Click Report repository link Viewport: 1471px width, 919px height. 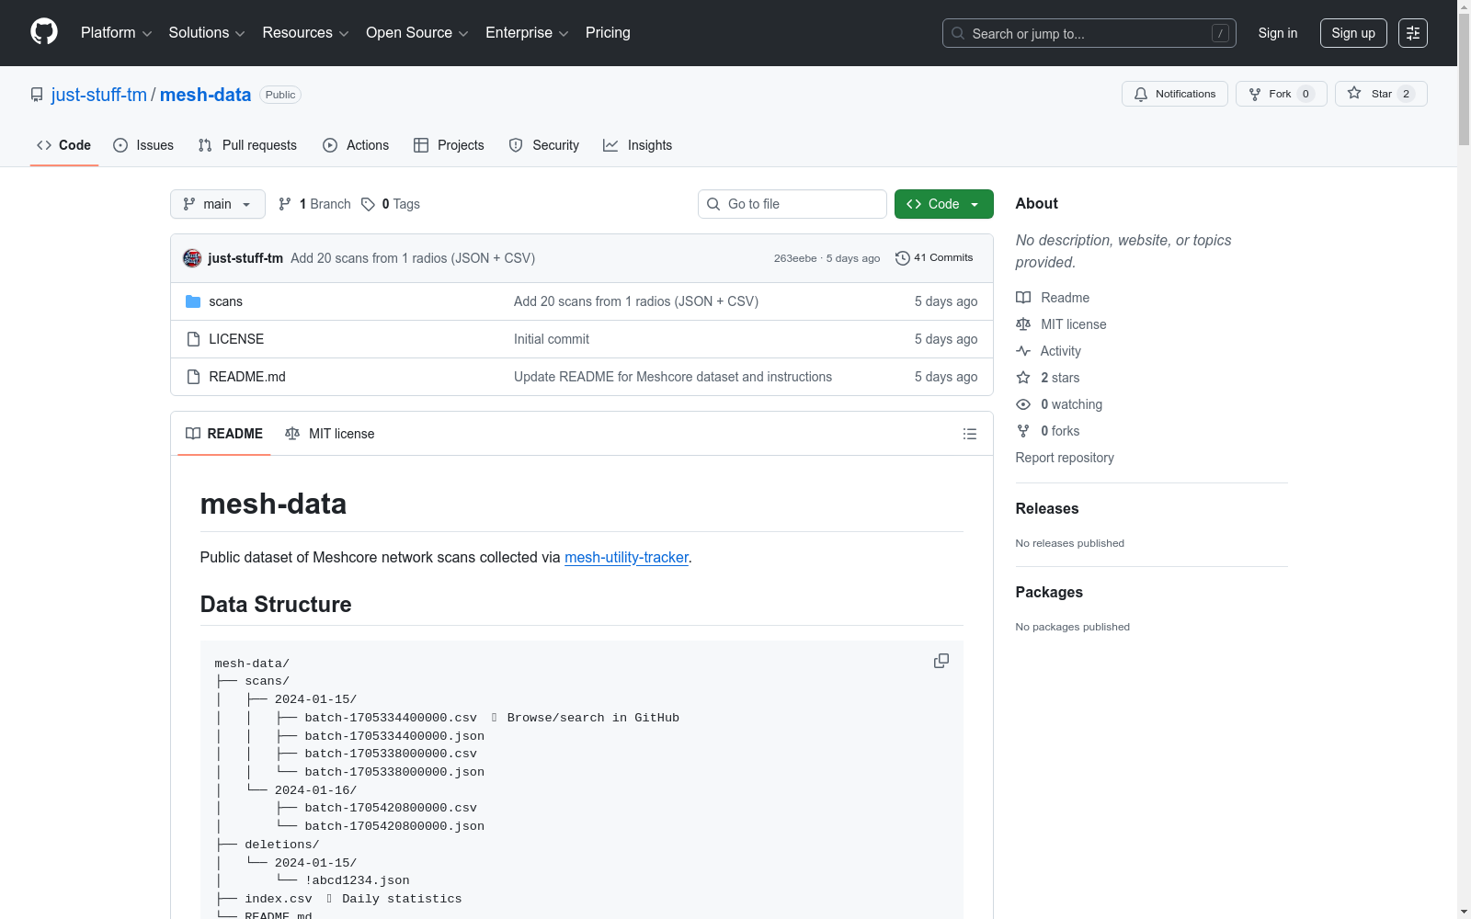point(1065,458)
